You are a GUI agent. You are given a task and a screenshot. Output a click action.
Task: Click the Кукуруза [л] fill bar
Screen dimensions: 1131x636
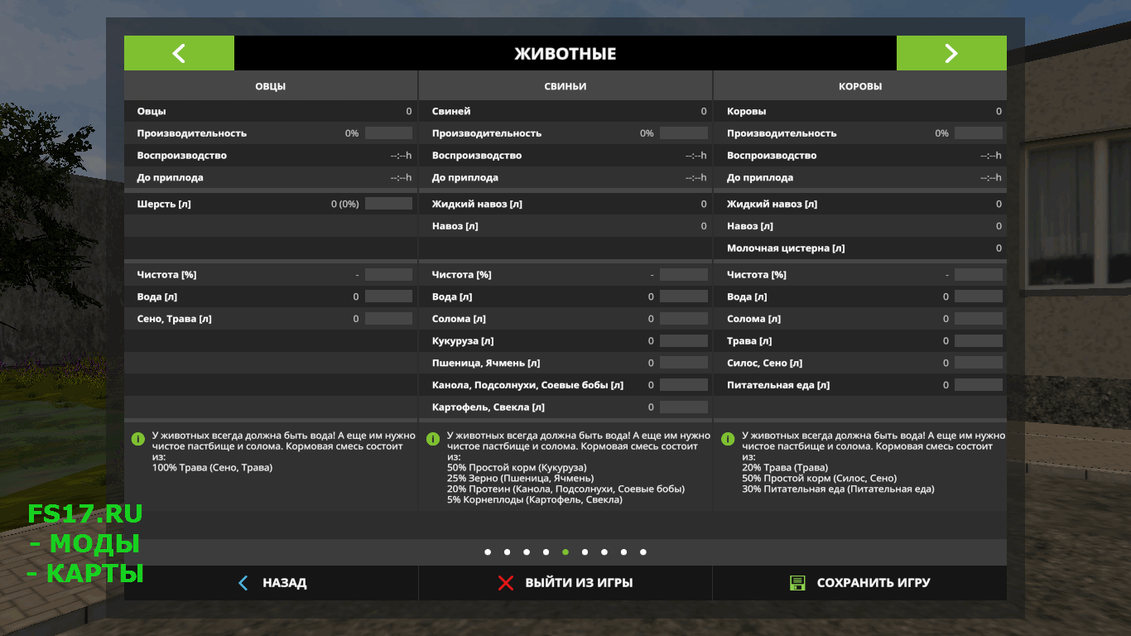[x=684, y=341]
